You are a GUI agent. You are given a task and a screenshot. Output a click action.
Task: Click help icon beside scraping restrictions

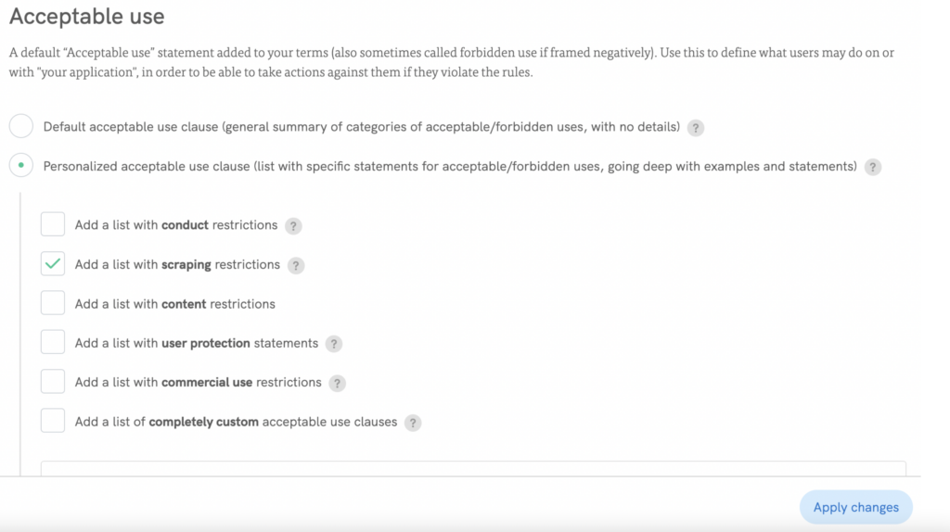point(296,266)
